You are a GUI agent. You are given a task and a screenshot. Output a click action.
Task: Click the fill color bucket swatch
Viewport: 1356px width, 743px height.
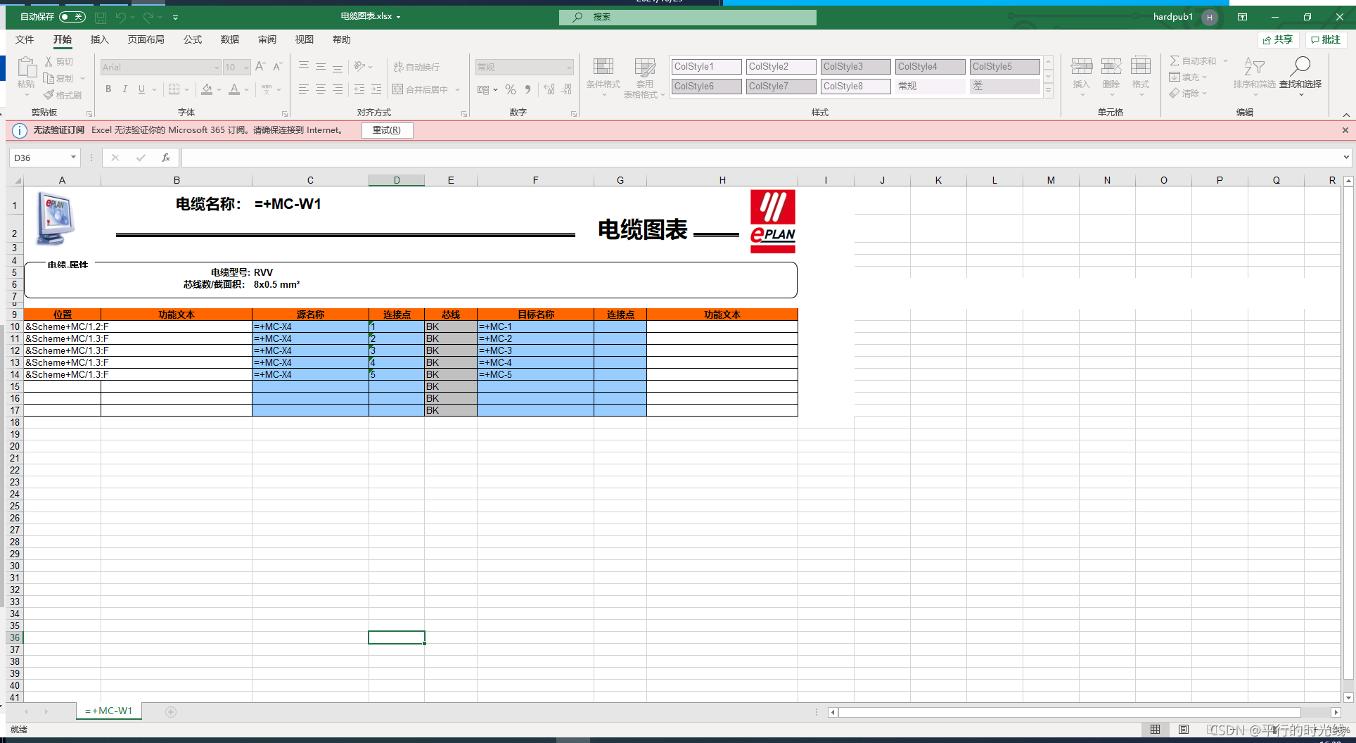[x=207, y=89]
